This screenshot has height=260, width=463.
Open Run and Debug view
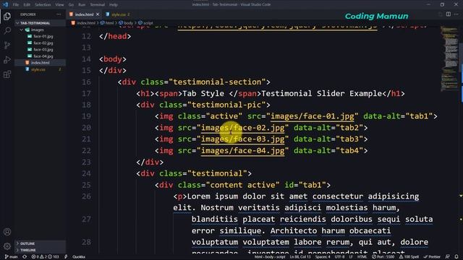(x=7, y=59)
